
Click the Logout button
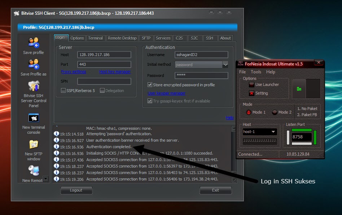click(76, 190)
